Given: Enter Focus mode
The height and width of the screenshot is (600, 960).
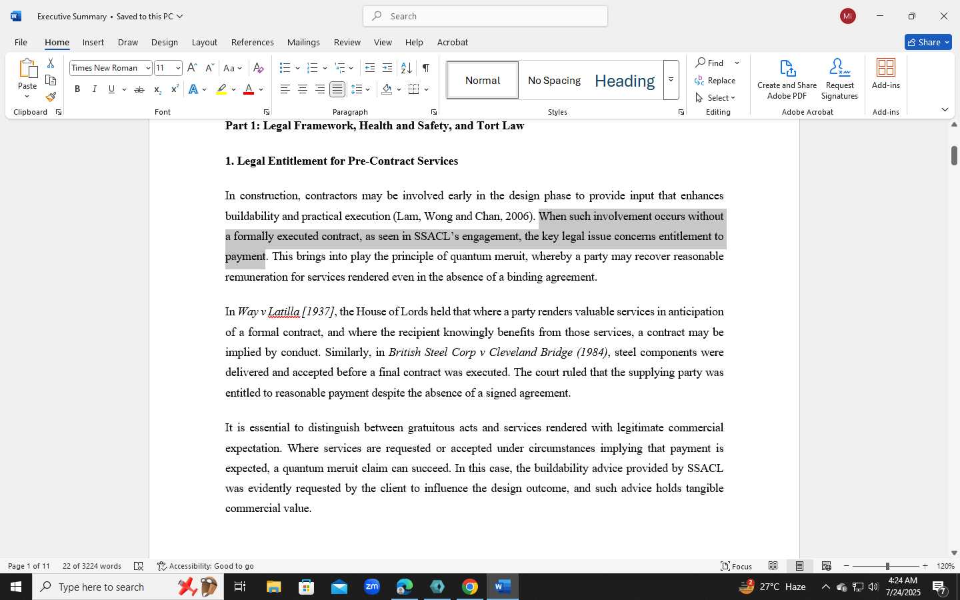Looking at the screenshot, I should tap(737, 566).
